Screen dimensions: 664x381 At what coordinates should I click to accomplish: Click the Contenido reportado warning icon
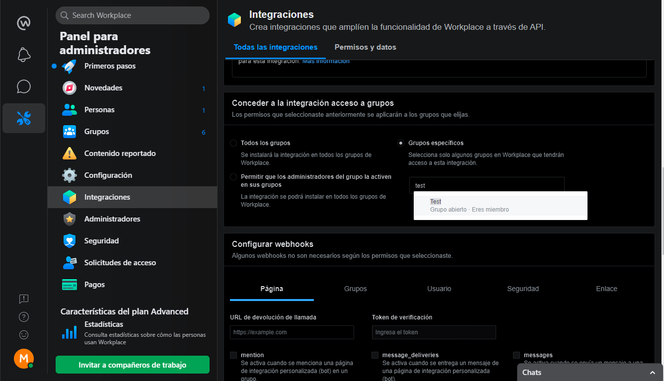click(x=70, y=153)
